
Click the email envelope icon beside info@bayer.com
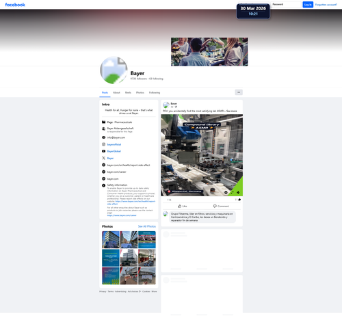pos(103,137)
